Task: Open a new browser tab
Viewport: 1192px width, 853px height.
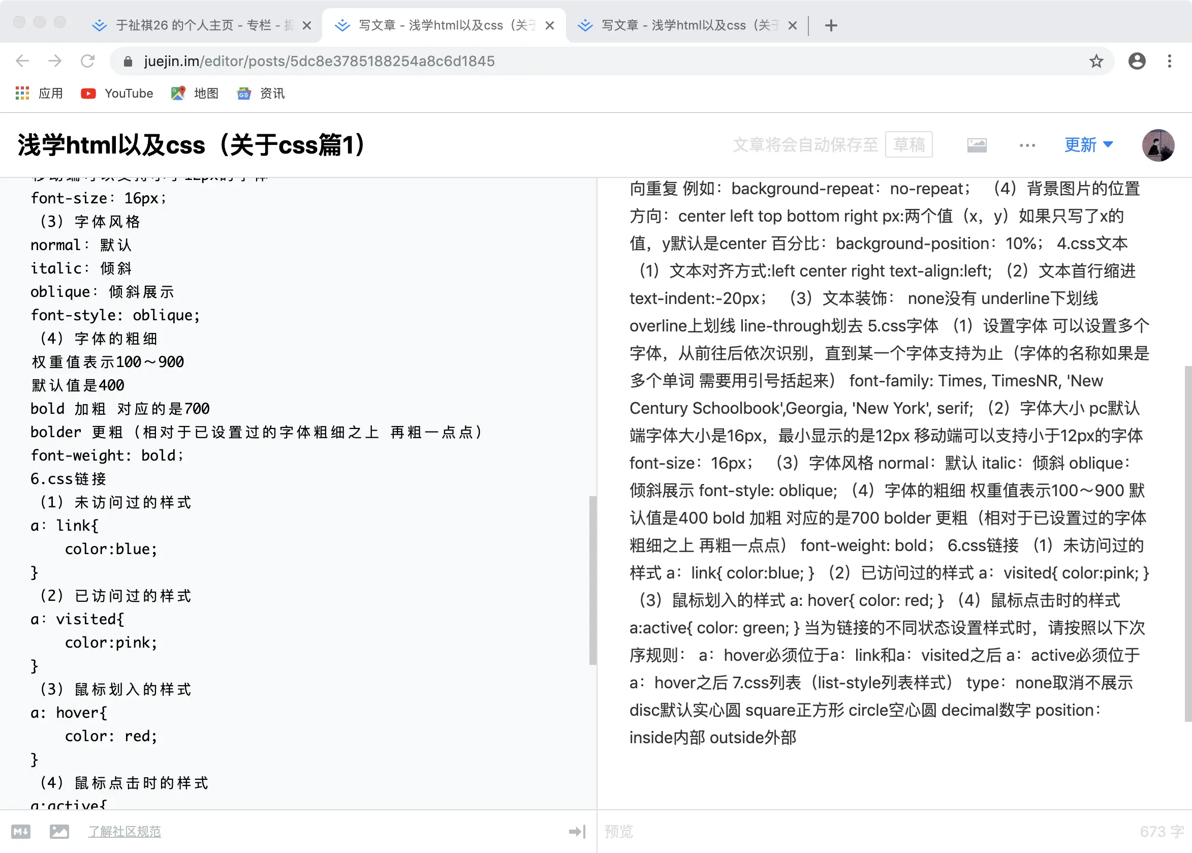Action: coord(831,25)
